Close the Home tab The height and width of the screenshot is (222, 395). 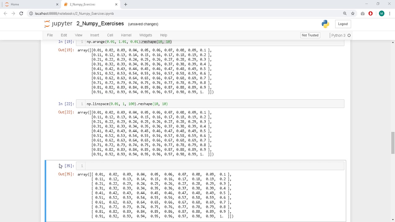tap(57, 4)
